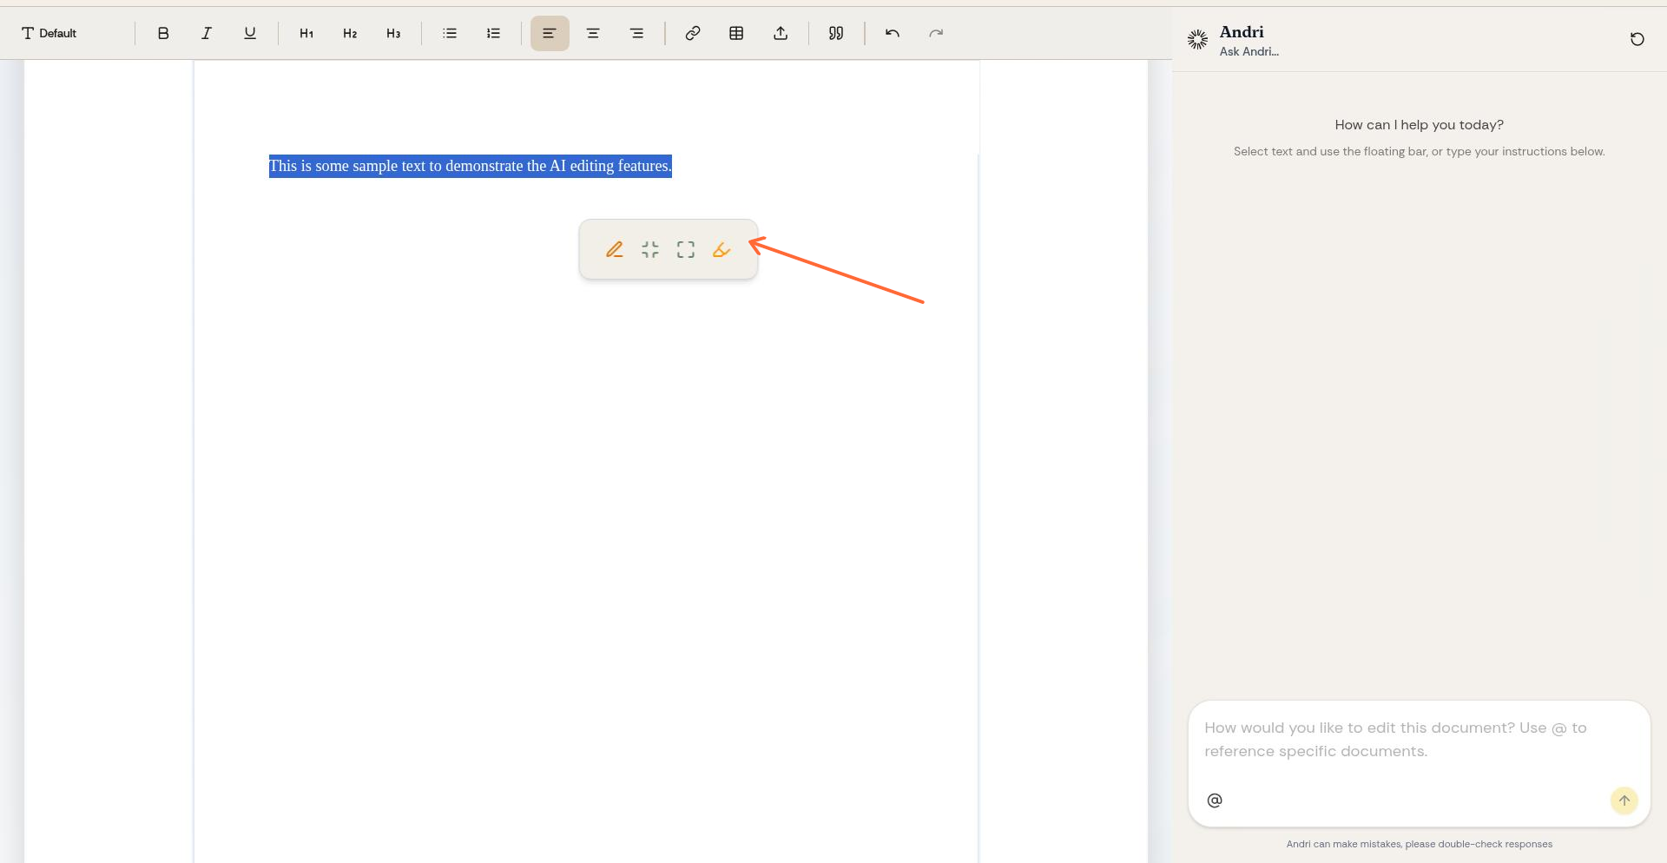Select the highlighter icon in the floating bar
The width and height of the screenshot is (1667, 863).
(x=721, y=249)
